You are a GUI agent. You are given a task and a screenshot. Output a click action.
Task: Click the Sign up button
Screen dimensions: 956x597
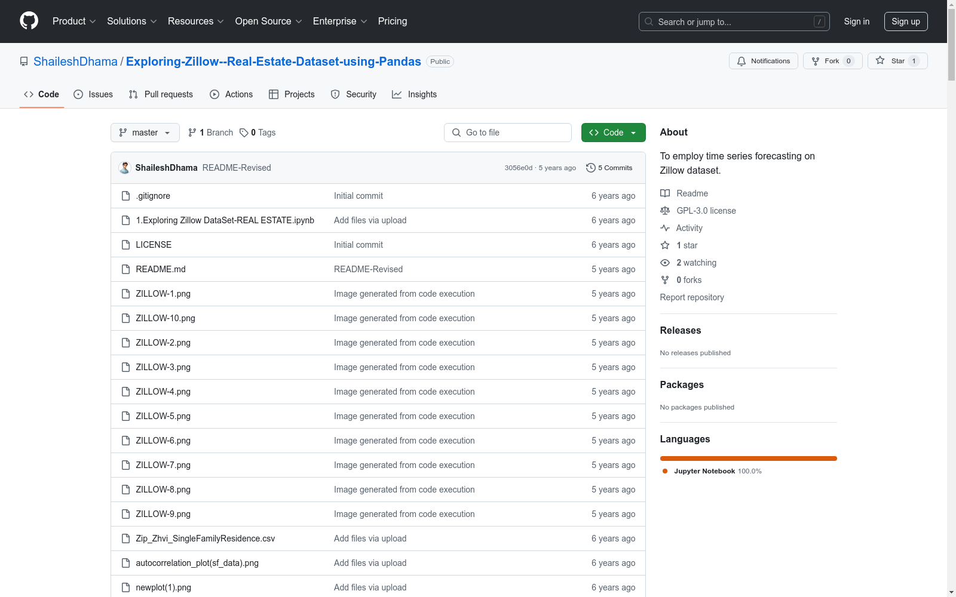tap(906, 21)
